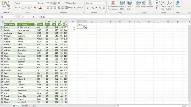Select column J header

click(x=92, y=22)
